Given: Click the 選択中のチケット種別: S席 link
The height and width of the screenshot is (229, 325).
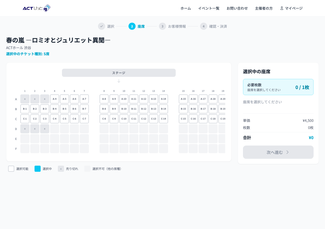Looking at the screenshot, I should click(28, 54).
